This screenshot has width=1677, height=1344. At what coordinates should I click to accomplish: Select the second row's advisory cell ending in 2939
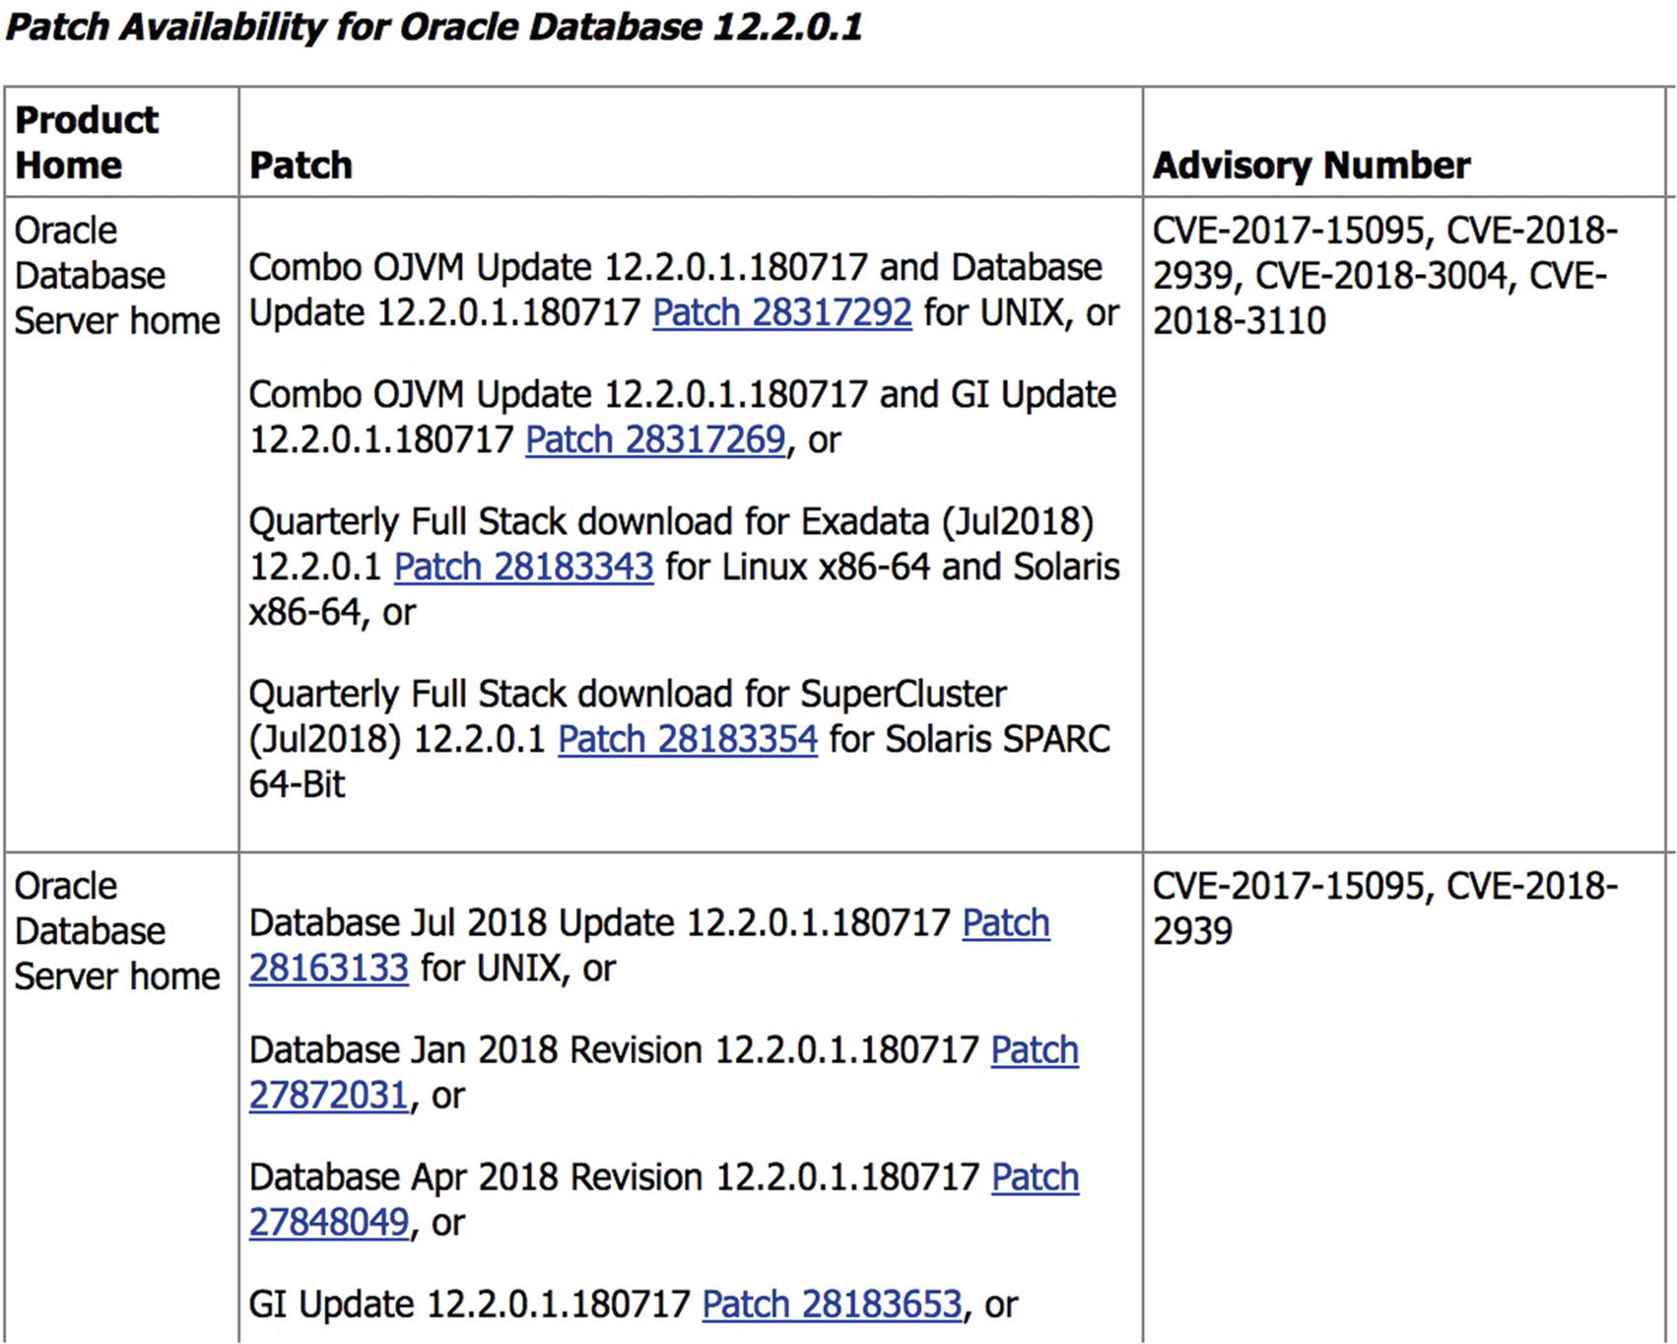coord(1404,1099)
